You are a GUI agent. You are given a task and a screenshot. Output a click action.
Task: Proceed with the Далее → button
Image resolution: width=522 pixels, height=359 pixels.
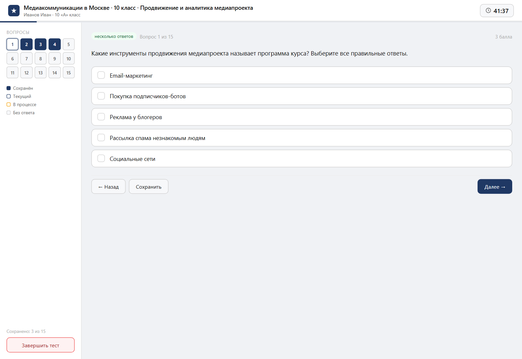tap(495, 187)
